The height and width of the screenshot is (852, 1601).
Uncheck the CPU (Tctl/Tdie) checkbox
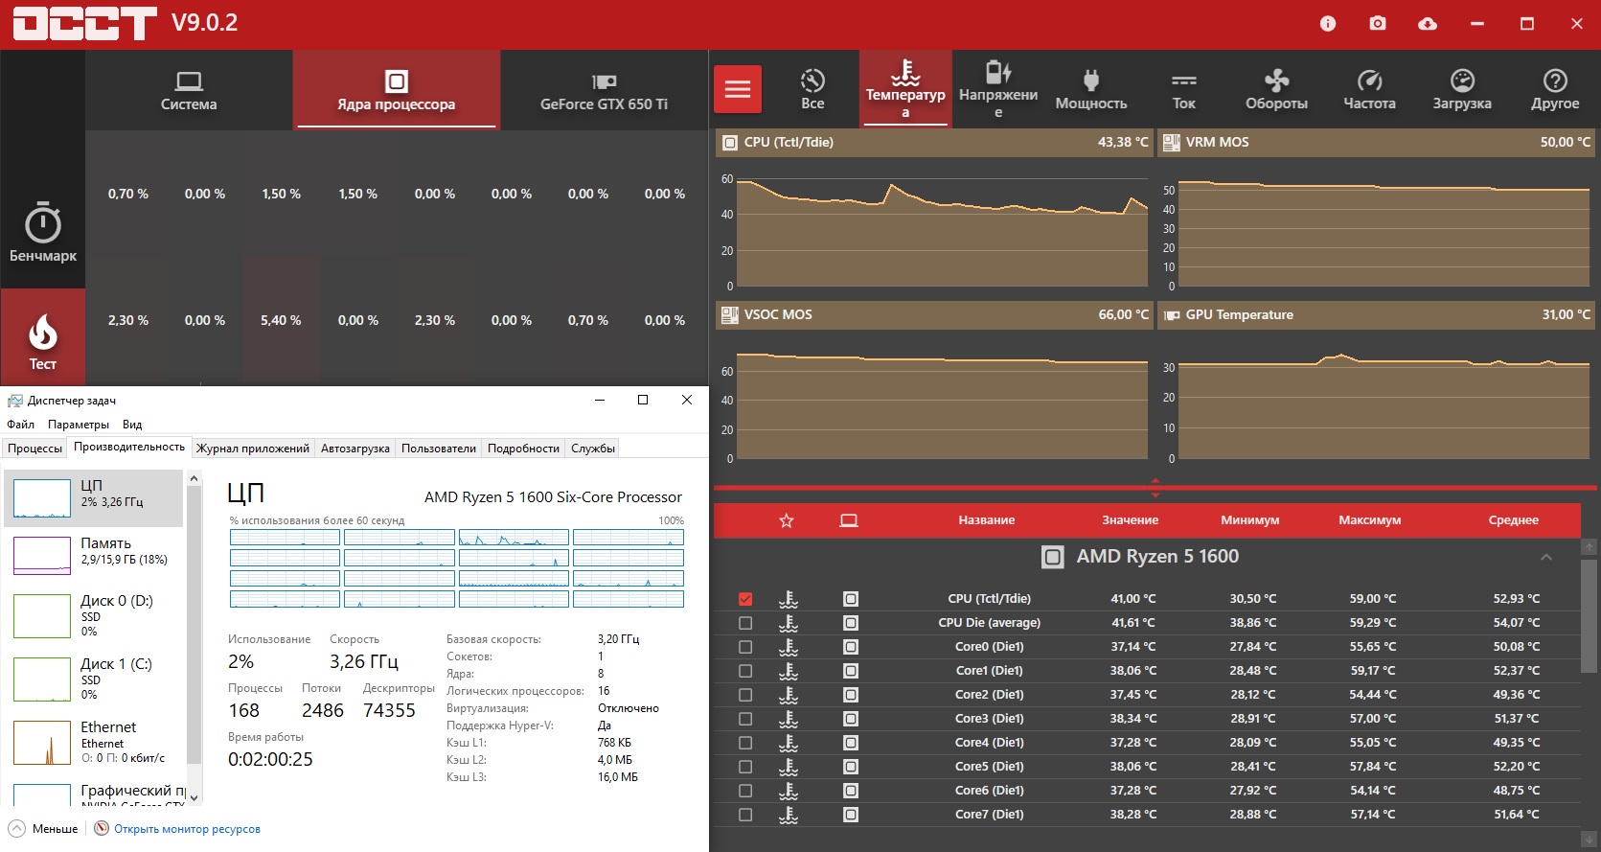coord(745,599)
